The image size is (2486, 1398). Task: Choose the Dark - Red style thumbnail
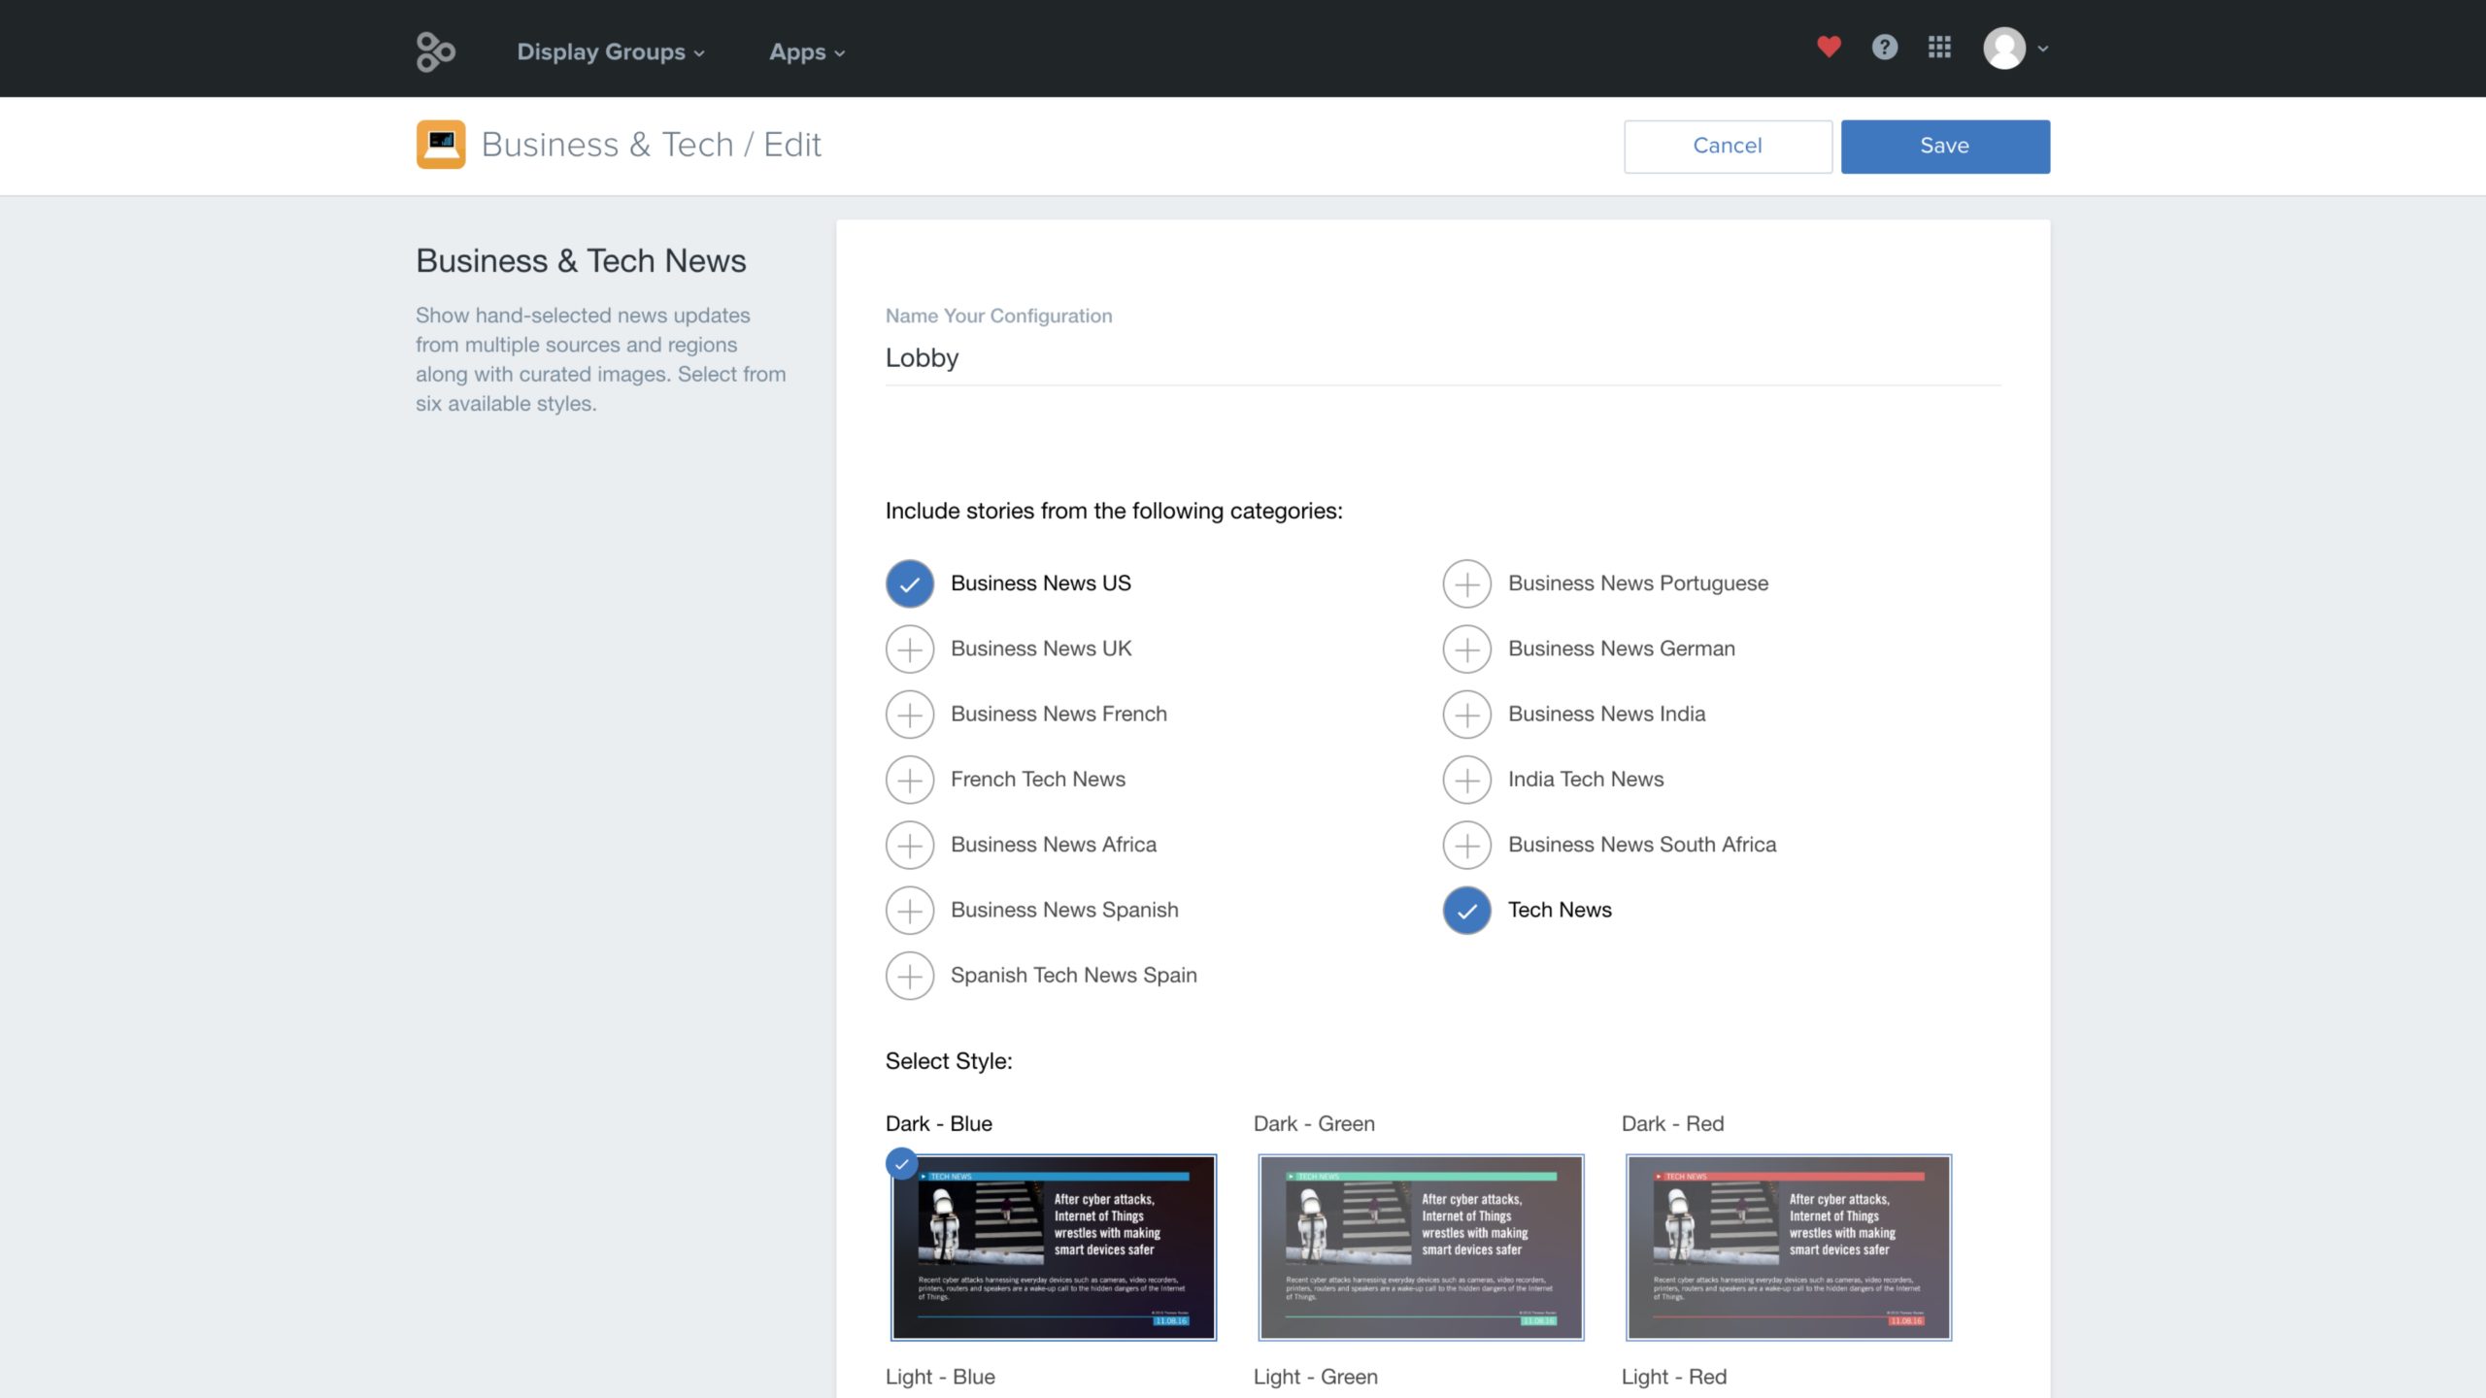coord(1788,1247)
